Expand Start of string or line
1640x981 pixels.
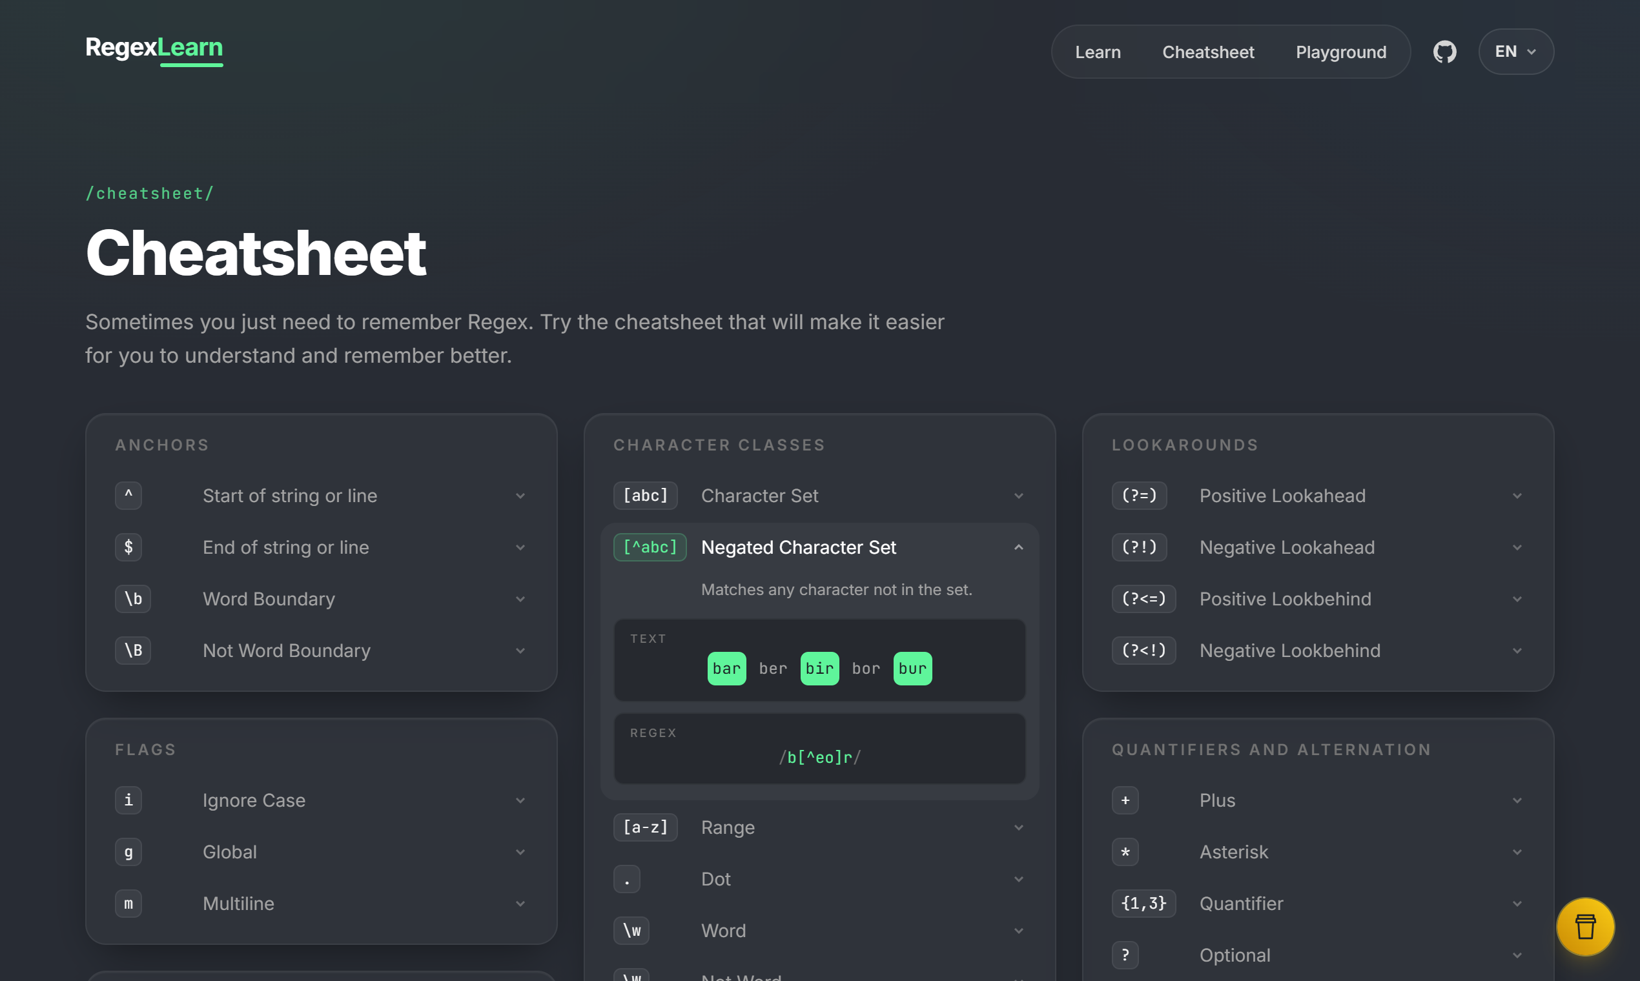tap(322, 496)
